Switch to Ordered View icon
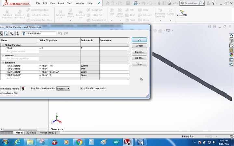 click(x=17, y=33)
